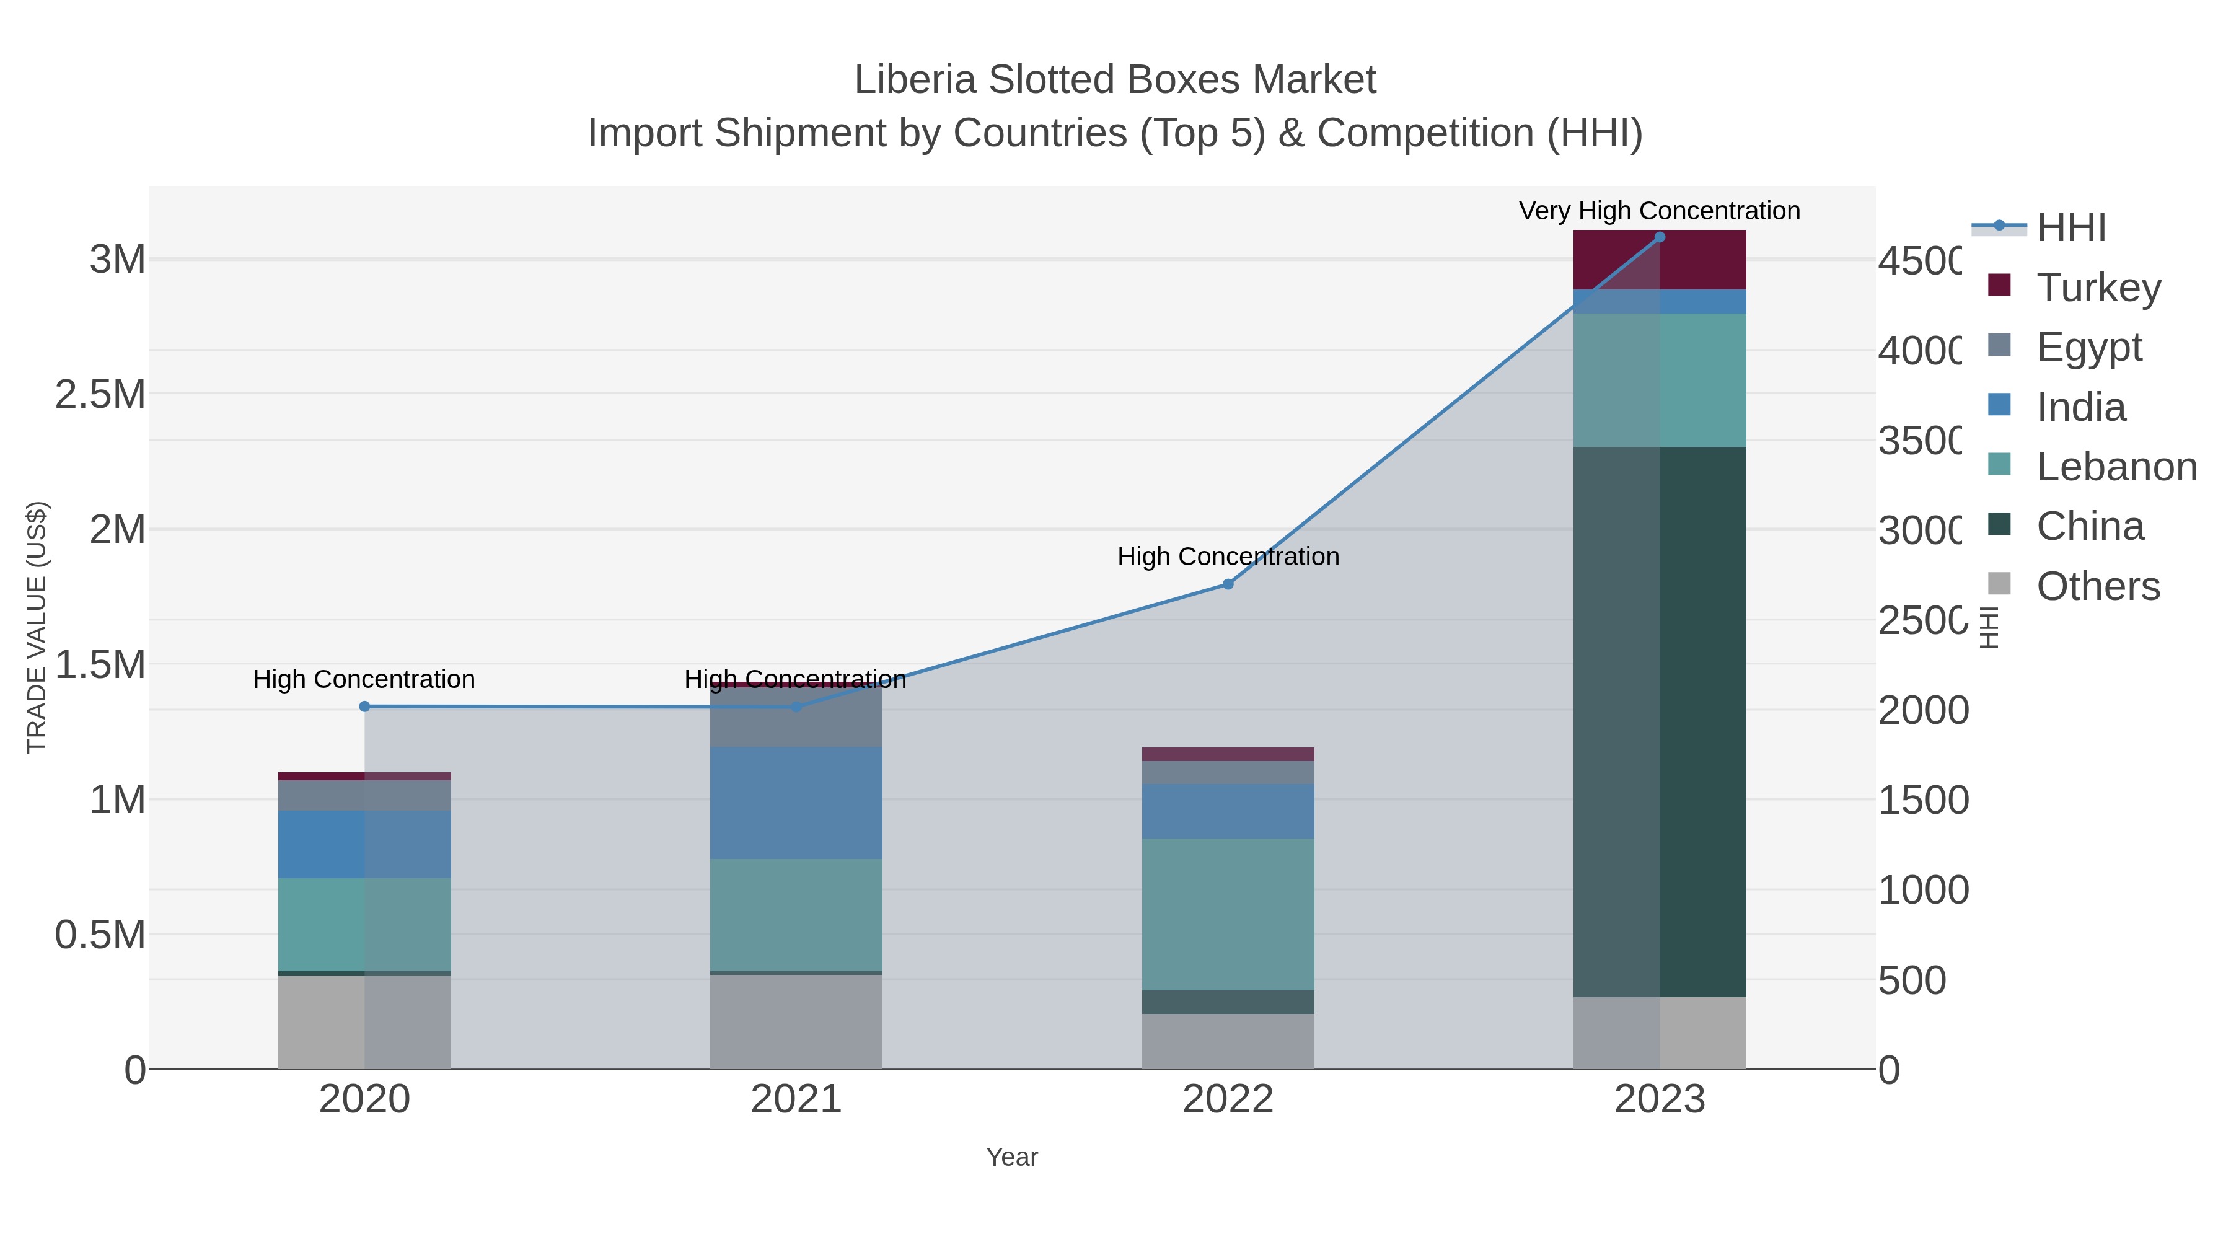The width and height of the screenshot is (2231, 1255).
Task: Select the Others segment of the 2021 bar
Action: 796,1022
